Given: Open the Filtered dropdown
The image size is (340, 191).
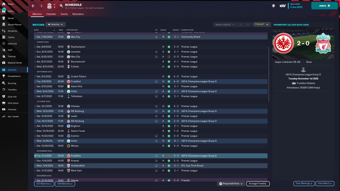Looking at the screenshot, I should click(x=262, y=24).
